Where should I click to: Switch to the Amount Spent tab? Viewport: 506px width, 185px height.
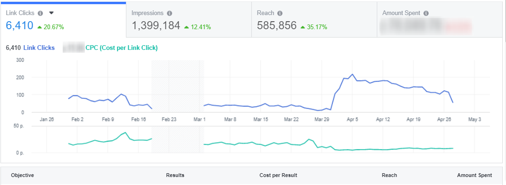click(440, 20)
